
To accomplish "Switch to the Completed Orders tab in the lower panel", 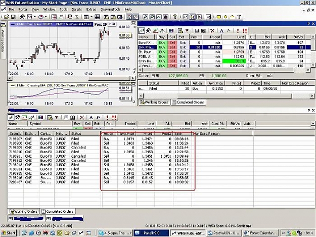I will pos(58,211).
